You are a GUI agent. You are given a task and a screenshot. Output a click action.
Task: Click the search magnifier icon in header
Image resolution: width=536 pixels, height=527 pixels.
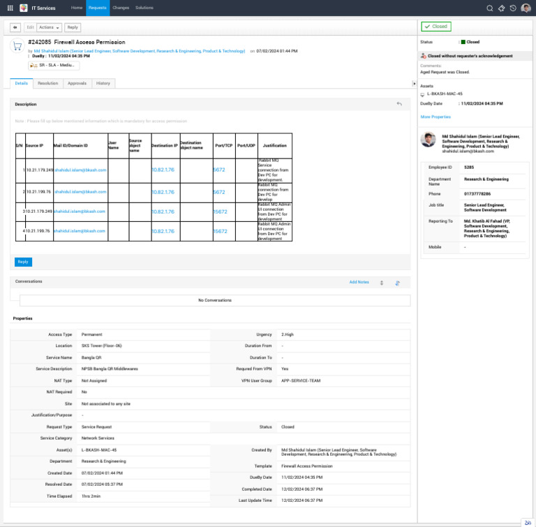click(x=490, y=8)
